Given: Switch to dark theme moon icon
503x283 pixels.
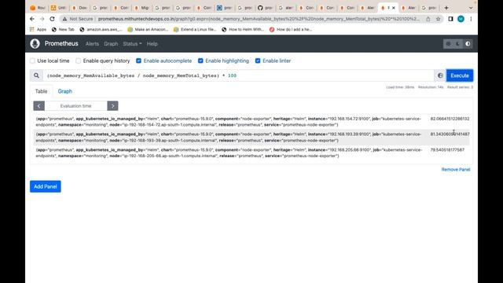Looking at the screenshot, I should click(x=458, y=44).
